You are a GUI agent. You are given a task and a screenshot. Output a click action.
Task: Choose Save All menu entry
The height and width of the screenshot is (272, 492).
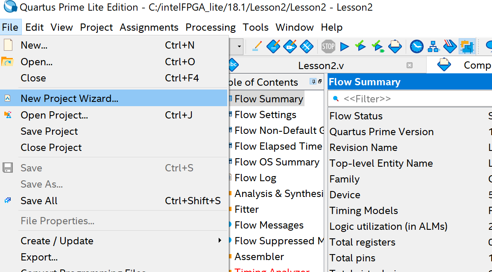click(x=114, y=200)
